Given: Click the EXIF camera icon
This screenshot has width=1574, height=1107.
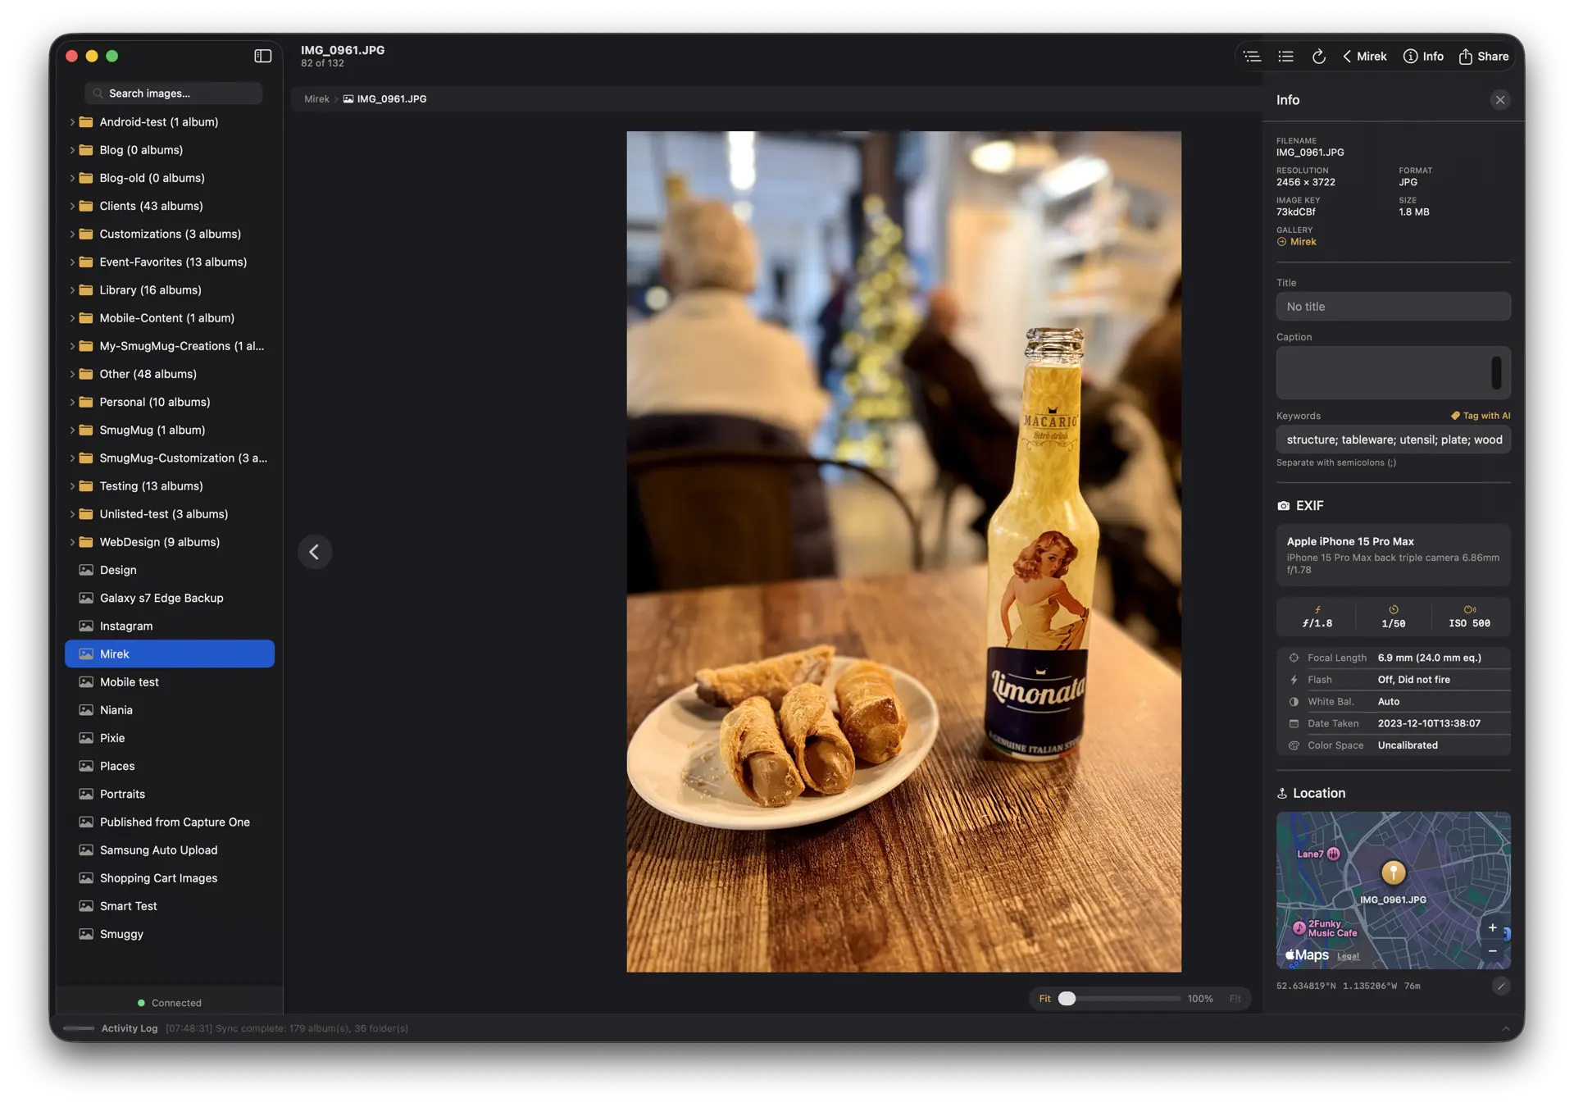Looking at the screenshot, I should click(1283, 505).
